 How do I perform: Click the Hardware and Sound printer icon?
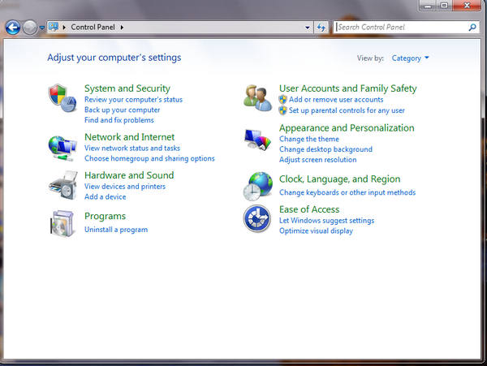tap(63, 185)
